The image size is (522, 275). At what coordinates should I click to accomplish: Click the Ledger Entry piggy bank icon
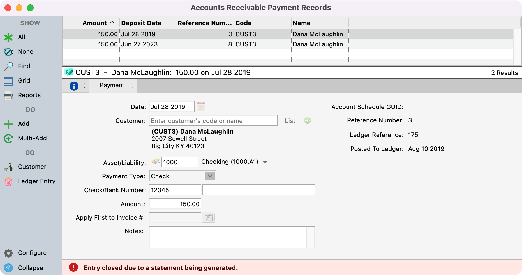(x=8, y=182)
